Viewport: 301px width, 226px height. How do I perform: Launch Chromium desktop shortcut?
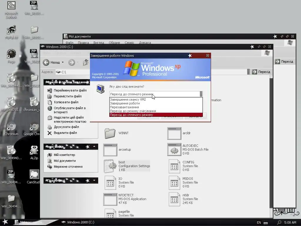pyautogui.click(x=11, y=129)
